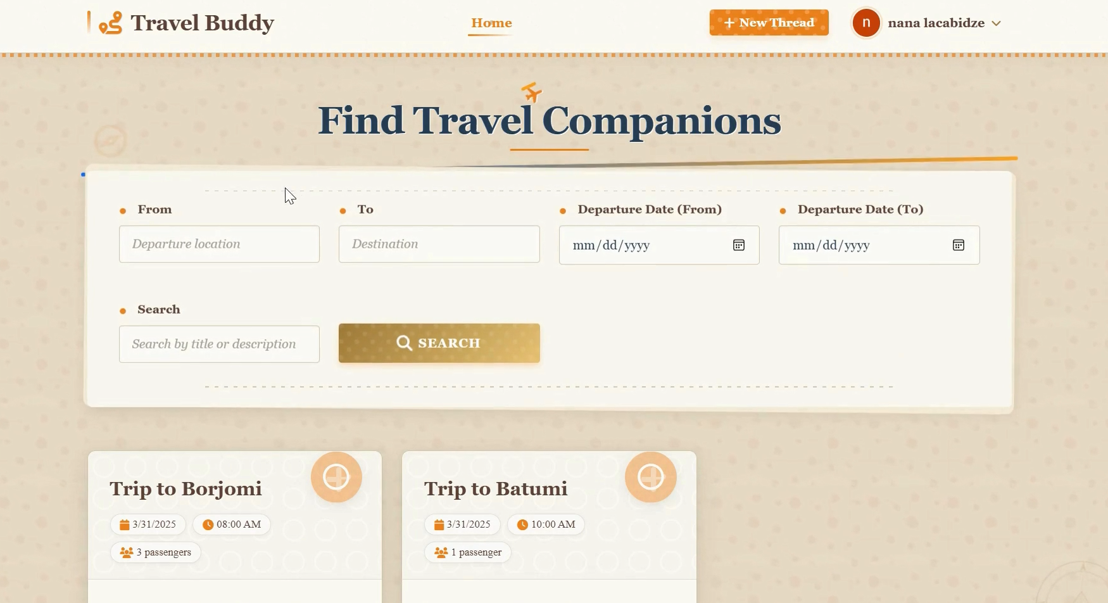Click the bullet marker next to the Search label

122,310
